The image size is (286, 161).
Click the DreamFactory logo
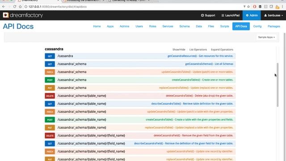coord(23,15)
